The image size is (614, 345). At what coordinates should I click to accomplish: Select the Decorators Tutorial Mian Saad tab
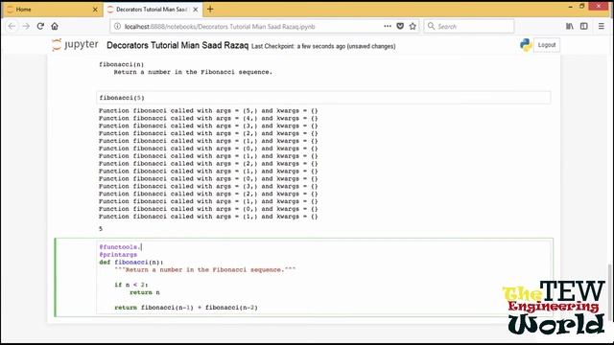[x=153, y=9]
